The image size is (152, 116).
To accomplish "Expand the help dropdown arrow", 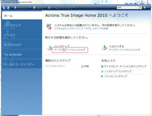I will point(148,8).
